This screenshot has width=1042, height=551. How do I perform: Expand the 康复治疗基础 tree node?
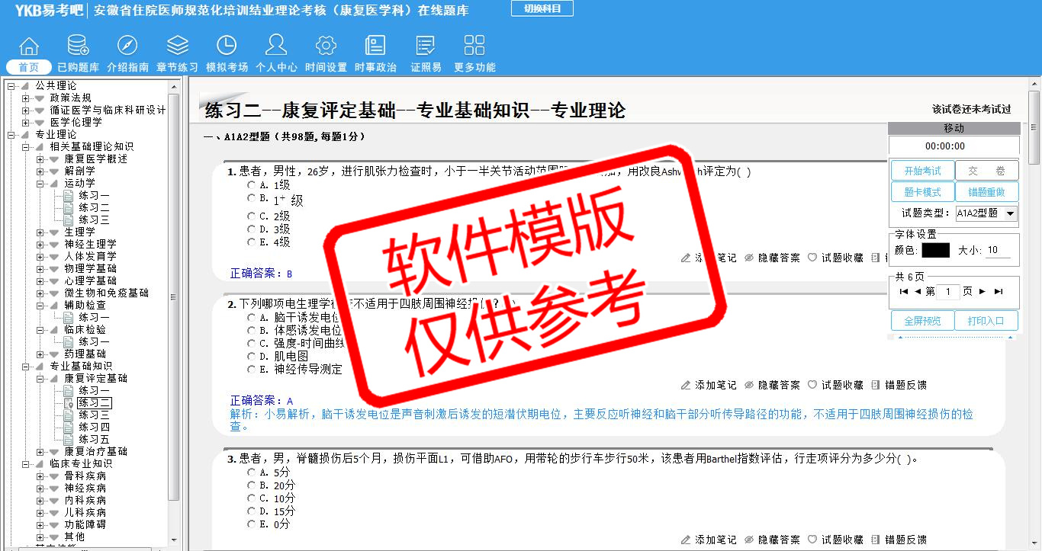(40, 452)
